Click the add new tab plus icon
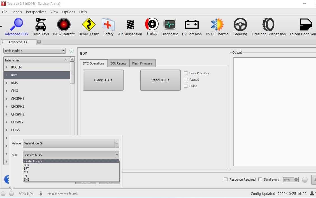Viewport: 316px width, 198px height. tap(39, 42)
